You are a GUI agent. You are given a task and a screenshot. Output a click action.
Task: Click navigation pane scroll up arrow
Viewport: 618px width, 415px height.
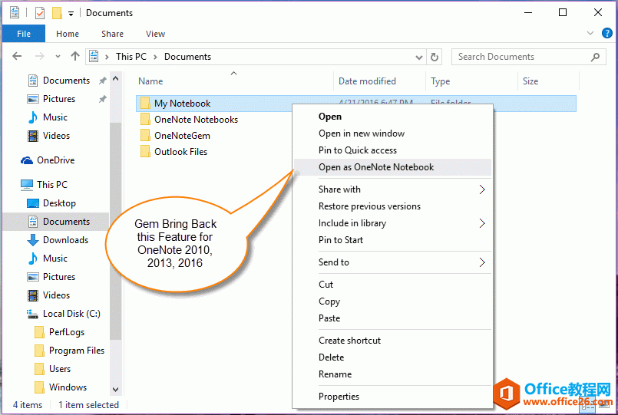click(x=115, y=79)
